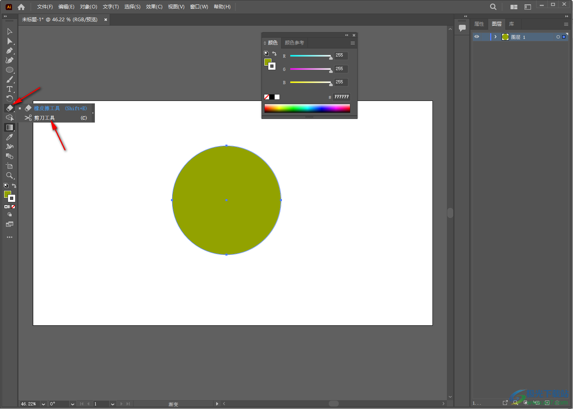Viewport: 573px width, 409px height.
Task: Select the Pen tool
Action: [10, 50]
